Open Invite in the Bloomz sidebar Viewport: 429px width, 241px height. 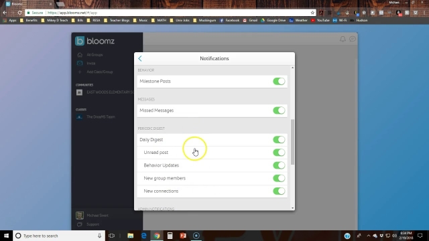pos(91,64)
